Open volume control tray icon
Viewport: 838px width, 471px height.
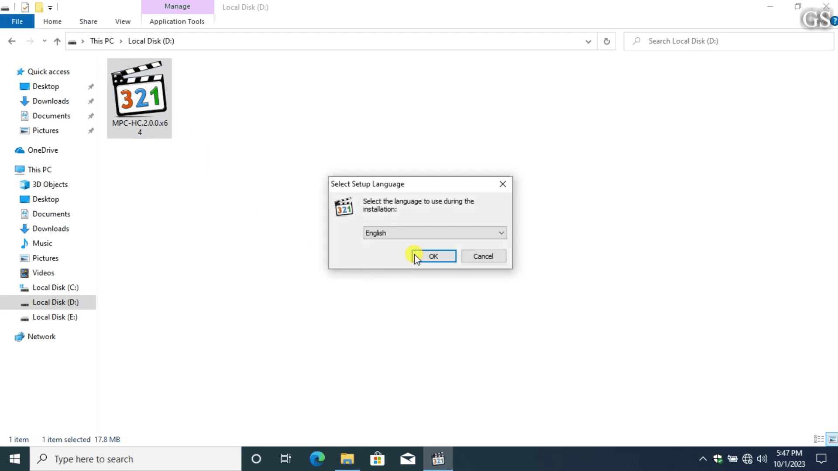[762, 459]
